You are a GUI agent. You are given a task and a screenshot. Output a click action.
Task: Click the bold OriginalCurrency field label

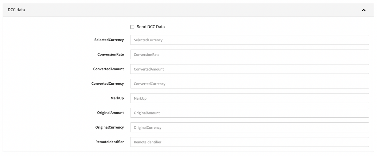(110, 127)
